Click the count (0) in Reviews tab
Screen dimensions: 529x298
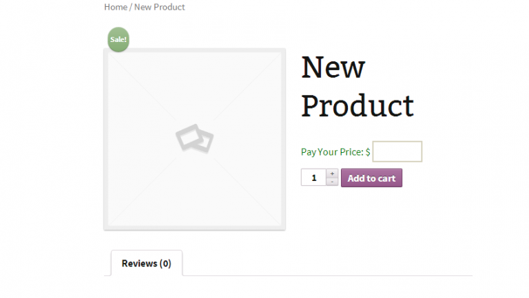coord(165,263)
